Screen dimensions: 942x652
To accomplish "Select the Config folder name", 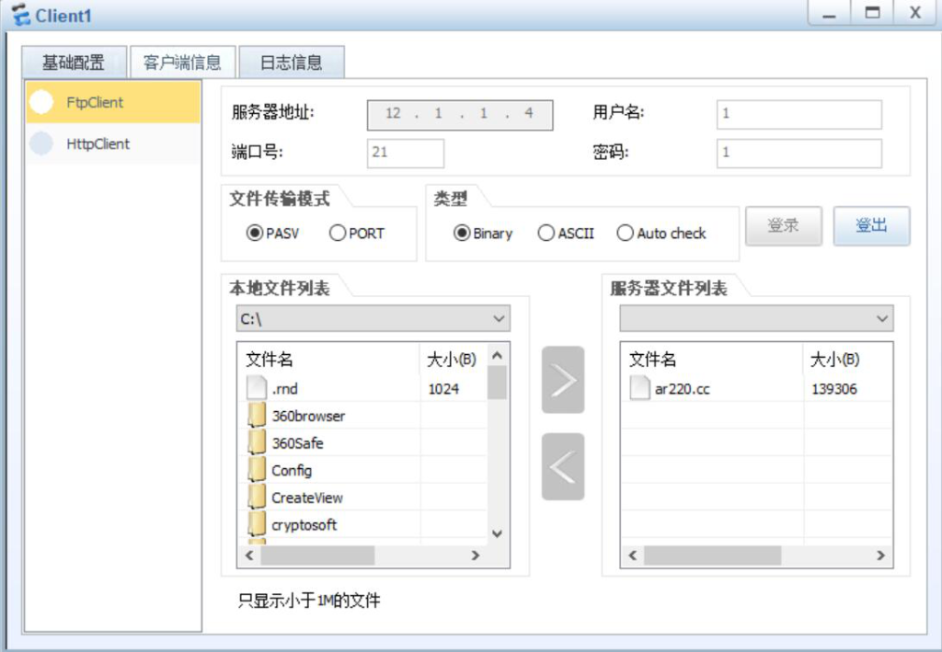I will click(292, 471).
